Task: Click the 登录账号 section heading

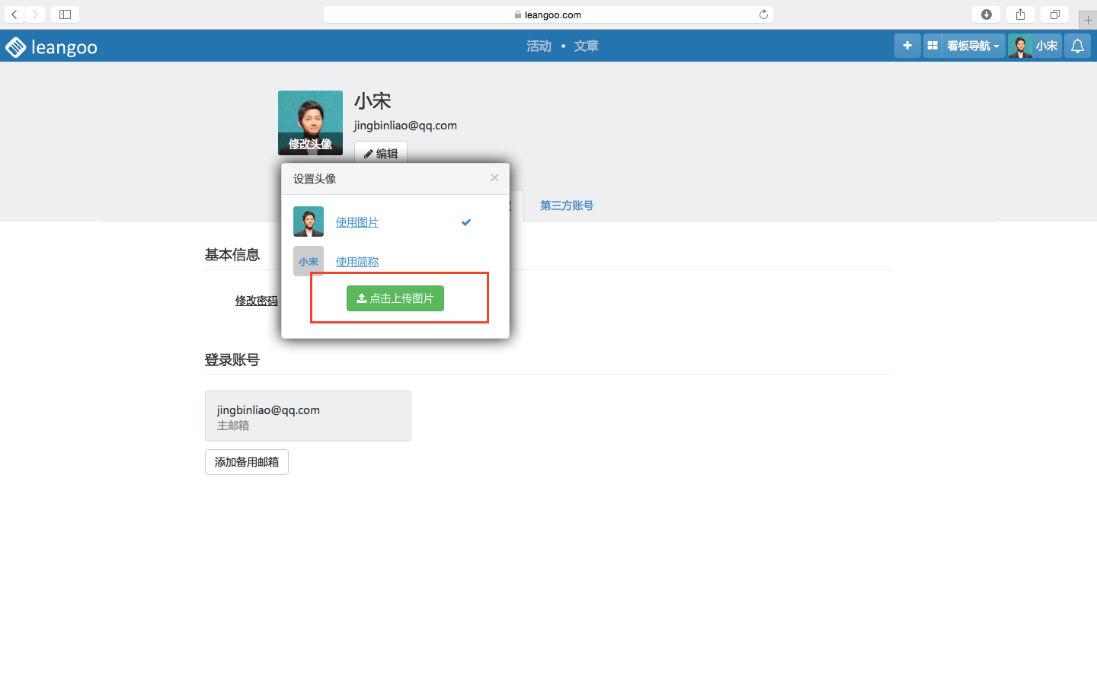Action: click(x=232, y=360)
